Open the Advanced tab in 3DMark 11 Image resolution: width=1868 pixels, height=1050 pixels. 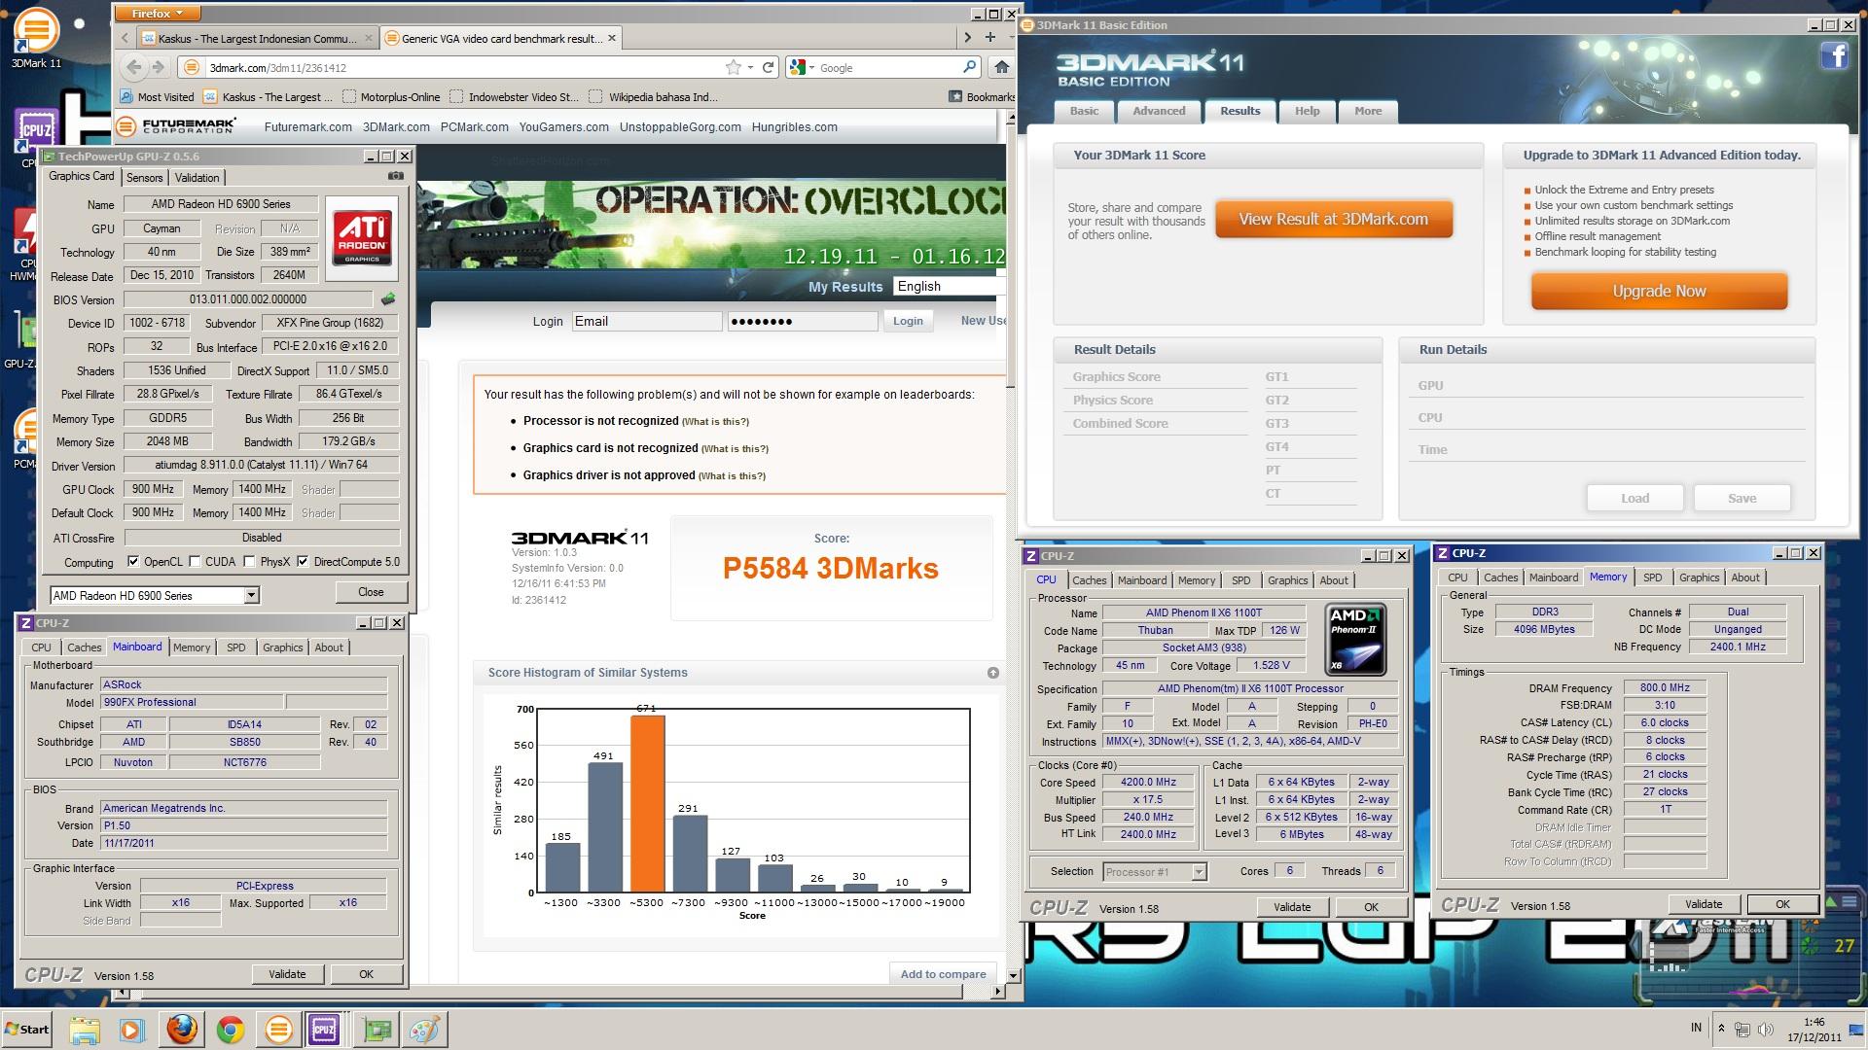(x=1159, y=111)
